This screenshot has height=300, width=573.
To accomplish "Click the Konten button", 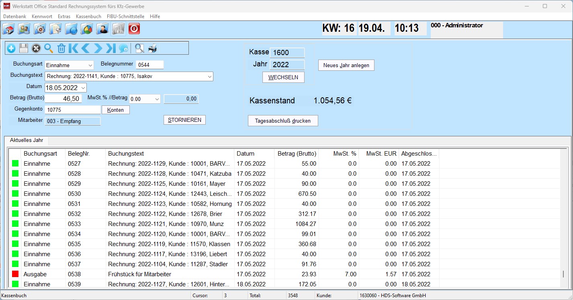I will click(x=116, y=110).
